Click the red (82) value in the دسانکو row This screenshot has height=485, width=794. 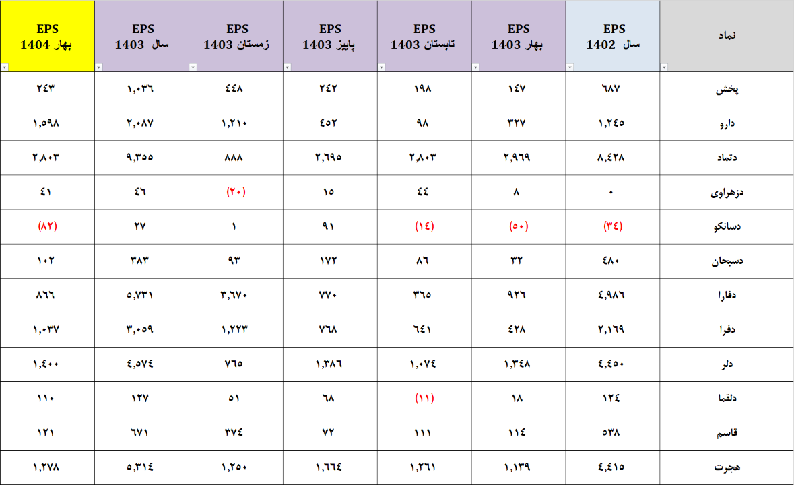pyautogui.click(x=46, y=226)
